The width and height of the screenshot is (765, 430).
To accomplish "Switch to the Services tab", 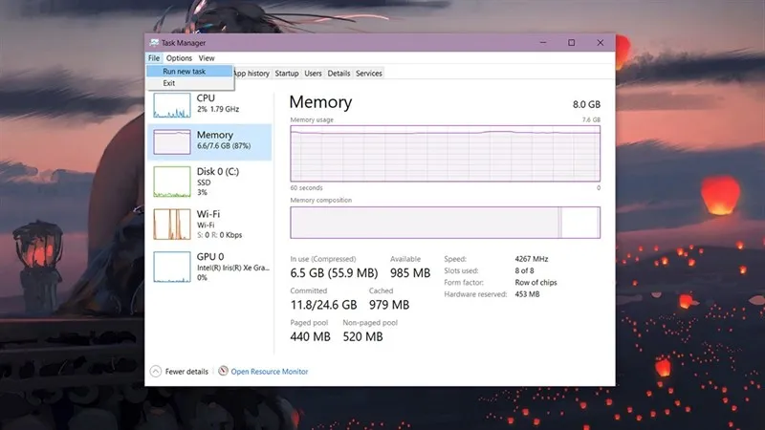I will [369, 74].
